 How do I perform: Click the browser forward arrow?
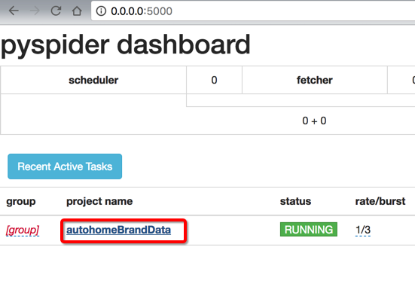point(35,11)
